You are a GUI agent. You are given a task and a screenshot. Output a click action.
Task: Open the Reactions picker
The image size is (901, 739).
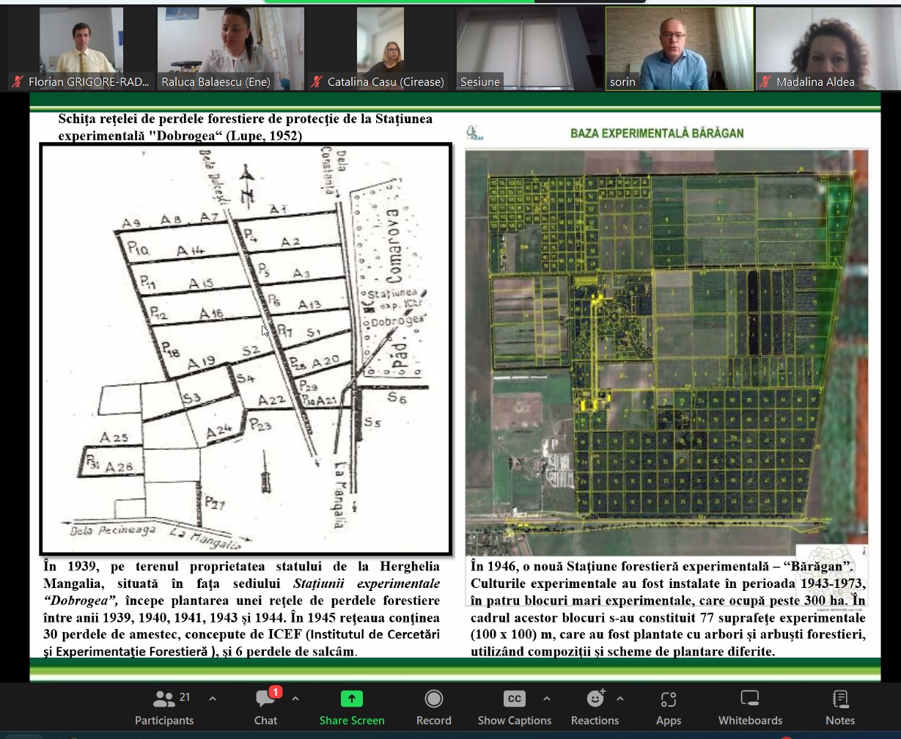(595, 707)
